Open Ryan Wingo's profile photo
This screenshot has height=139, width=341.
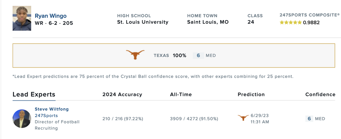pyautogui.click(x=22, y=18)
